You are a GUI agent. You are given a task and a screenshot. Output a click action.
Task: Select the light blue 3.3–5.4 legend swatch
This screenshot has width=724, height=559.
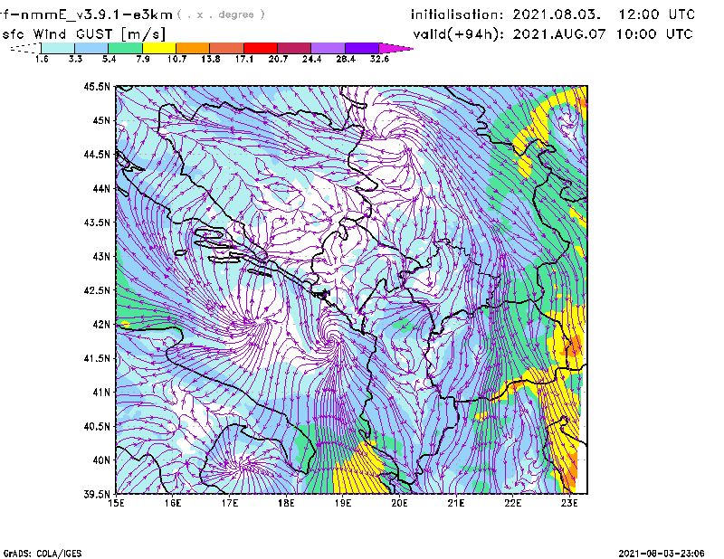point(91,48)
